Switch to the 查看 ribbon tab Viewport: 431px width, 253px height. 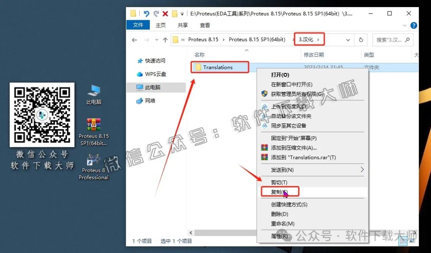tap(205, 25)
